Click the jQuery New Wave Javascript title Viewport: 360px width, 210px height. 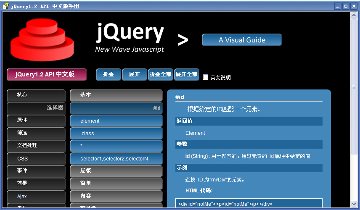point(130,38)
